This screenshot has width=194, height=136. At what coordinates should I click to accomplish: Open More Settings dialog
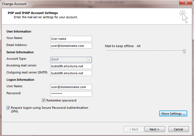pos(173,114)
